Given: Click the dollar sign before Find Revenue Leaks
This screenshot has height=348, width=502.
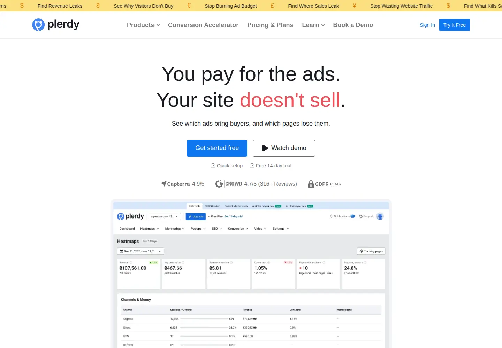Looking at the screenshot, I should [x=22, y=6].
